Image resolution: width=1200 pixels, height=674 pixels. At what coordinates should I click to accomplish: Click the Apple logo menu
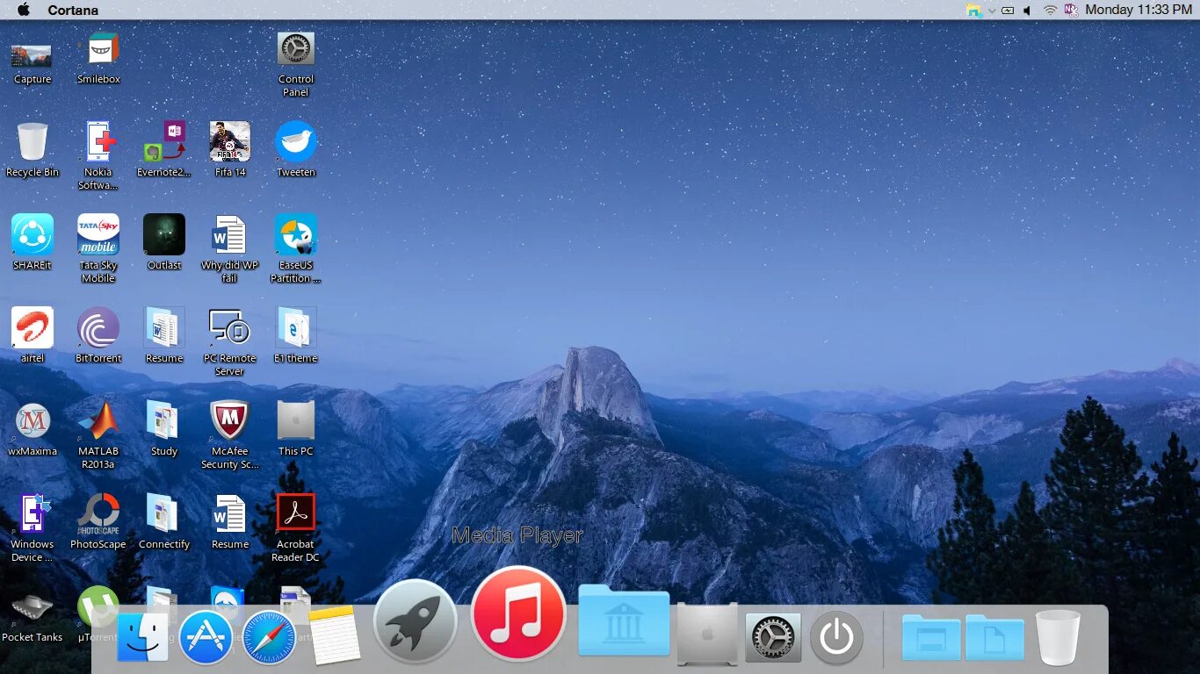pyautogui.click(x=24, y=10)
